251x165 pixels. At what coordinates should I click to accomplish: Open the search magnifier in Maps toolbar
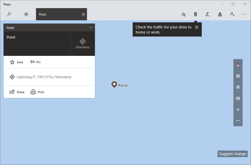(9, 14)
